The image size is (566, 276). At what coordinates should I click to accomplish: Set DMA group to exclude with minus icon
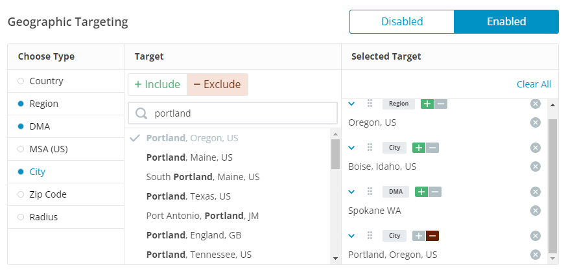[435, 192]
